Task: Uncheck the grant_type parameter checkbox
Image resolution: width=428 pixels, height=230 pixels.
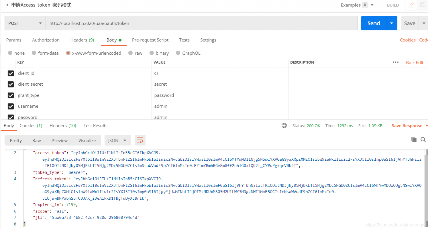Action: pyautogui.click(x=11, y=95)
